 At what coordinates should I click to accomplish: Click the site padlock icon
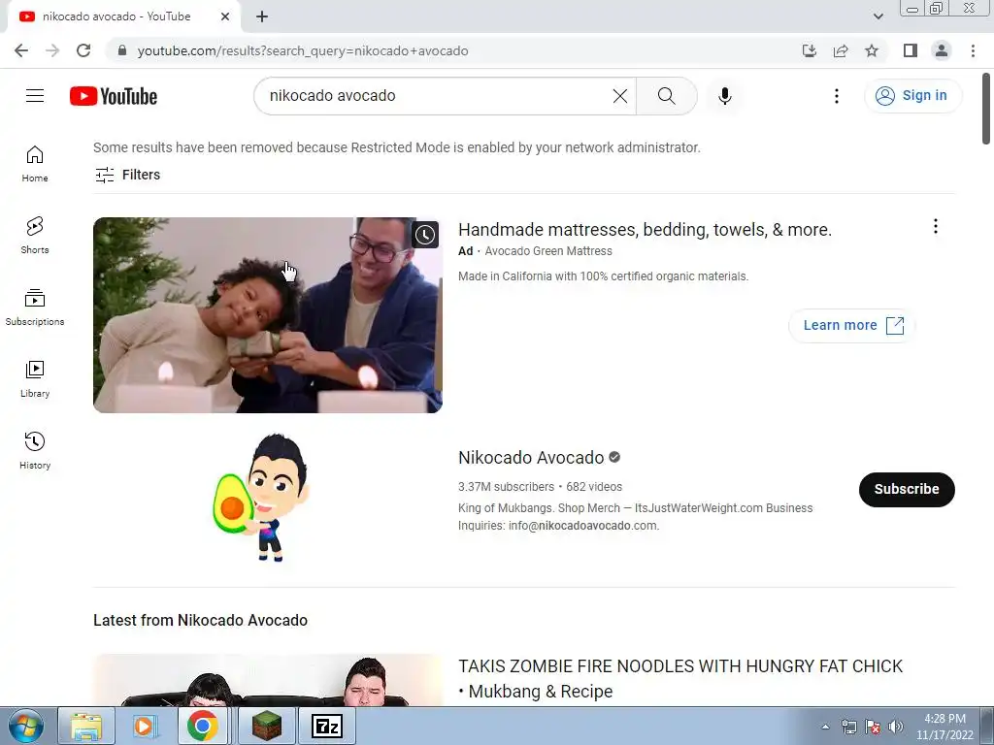(x=122, y=50)
